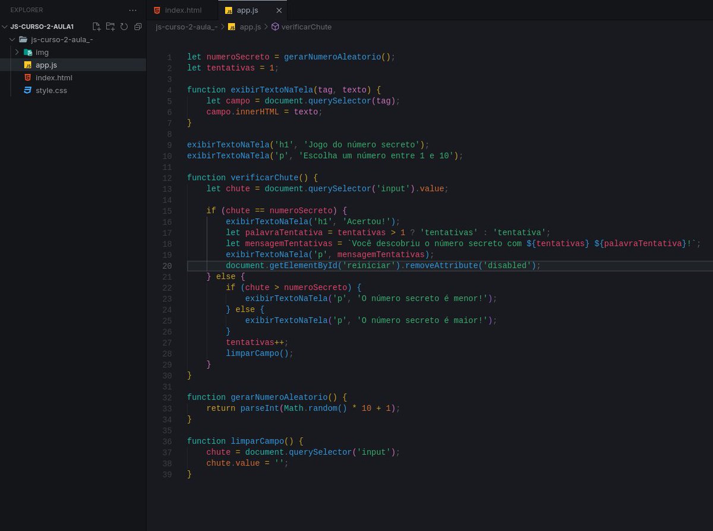Click line number 20 in the gutter
Image resolution: width=713 pixels, height=531 pixels.
pyautogui.click(x=168, y=266)
